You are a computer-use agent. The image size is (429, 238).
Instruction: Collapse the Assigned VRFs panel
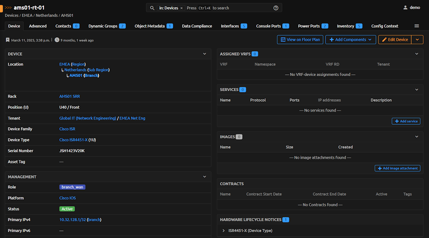pyautogui.click(x=416, y=54)
